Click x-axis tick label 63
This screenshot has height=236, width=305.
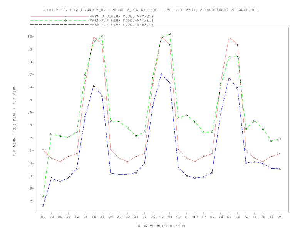click(221, 217)
